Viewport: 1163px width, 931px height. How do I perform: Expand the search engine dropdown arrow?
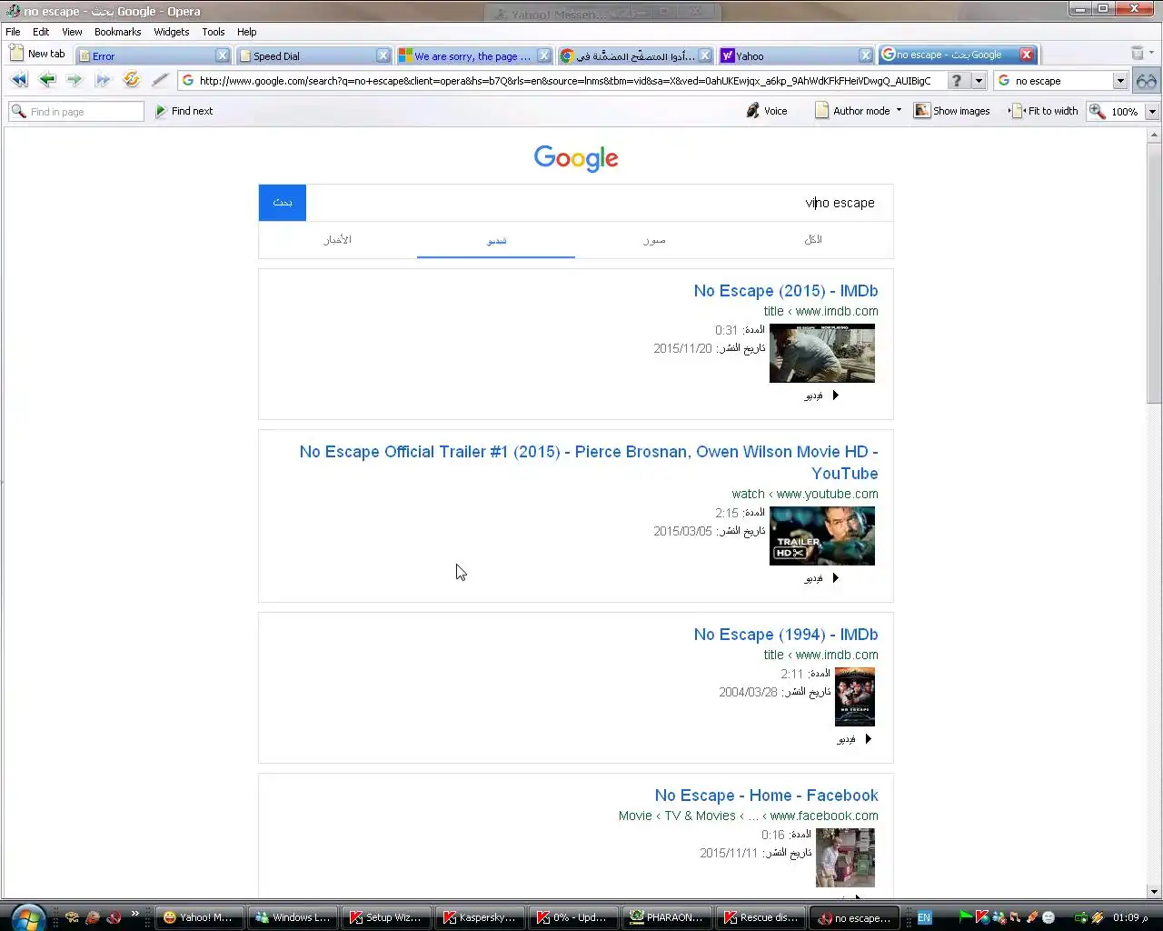(x=1120, y=81)
